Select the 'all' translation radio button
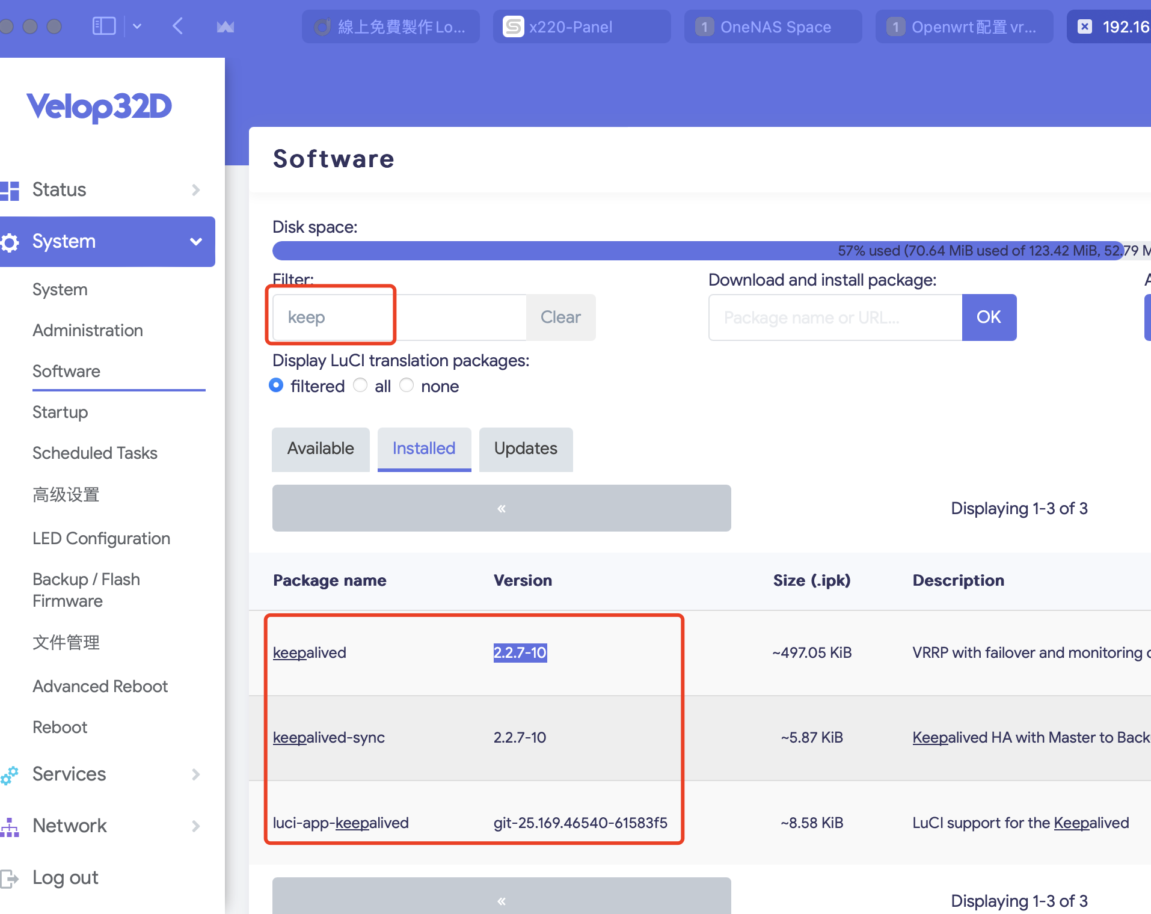Viewport: 1151px width, 914px height. pyautogui.click(x=360, y=385)
